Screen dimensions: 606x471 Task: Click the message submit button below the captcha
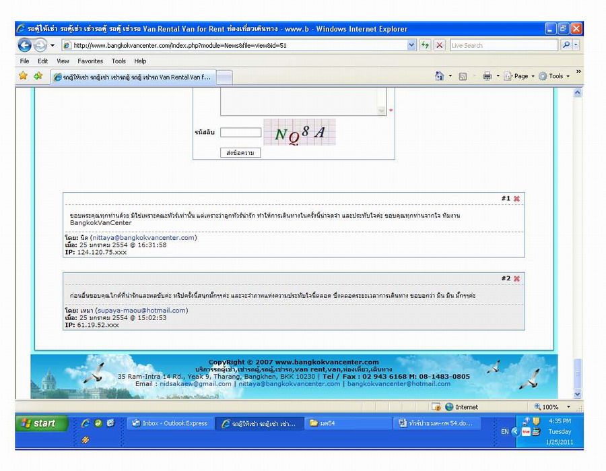(x=240, y=153)
